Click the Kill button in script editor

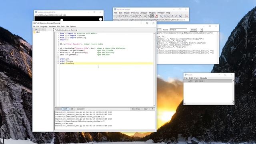point(72,109)
